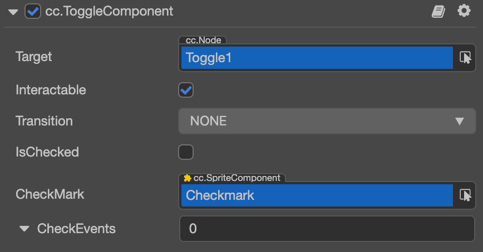Expand the CheckEvents array
This screenshot has height=252, width=483.
tap(24, 229)
